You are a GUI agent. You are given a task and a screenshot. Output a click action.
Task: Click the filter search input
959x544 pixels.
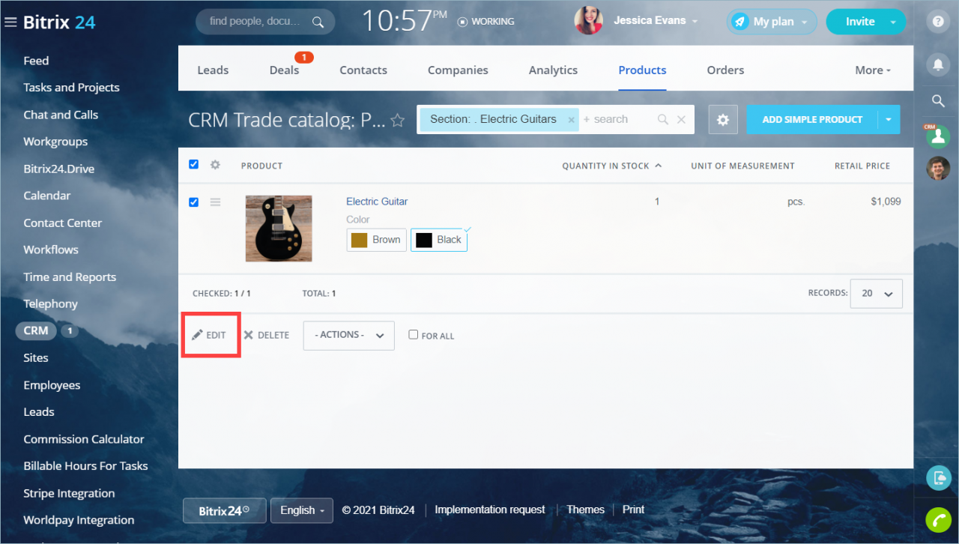[x=617, y=119]
